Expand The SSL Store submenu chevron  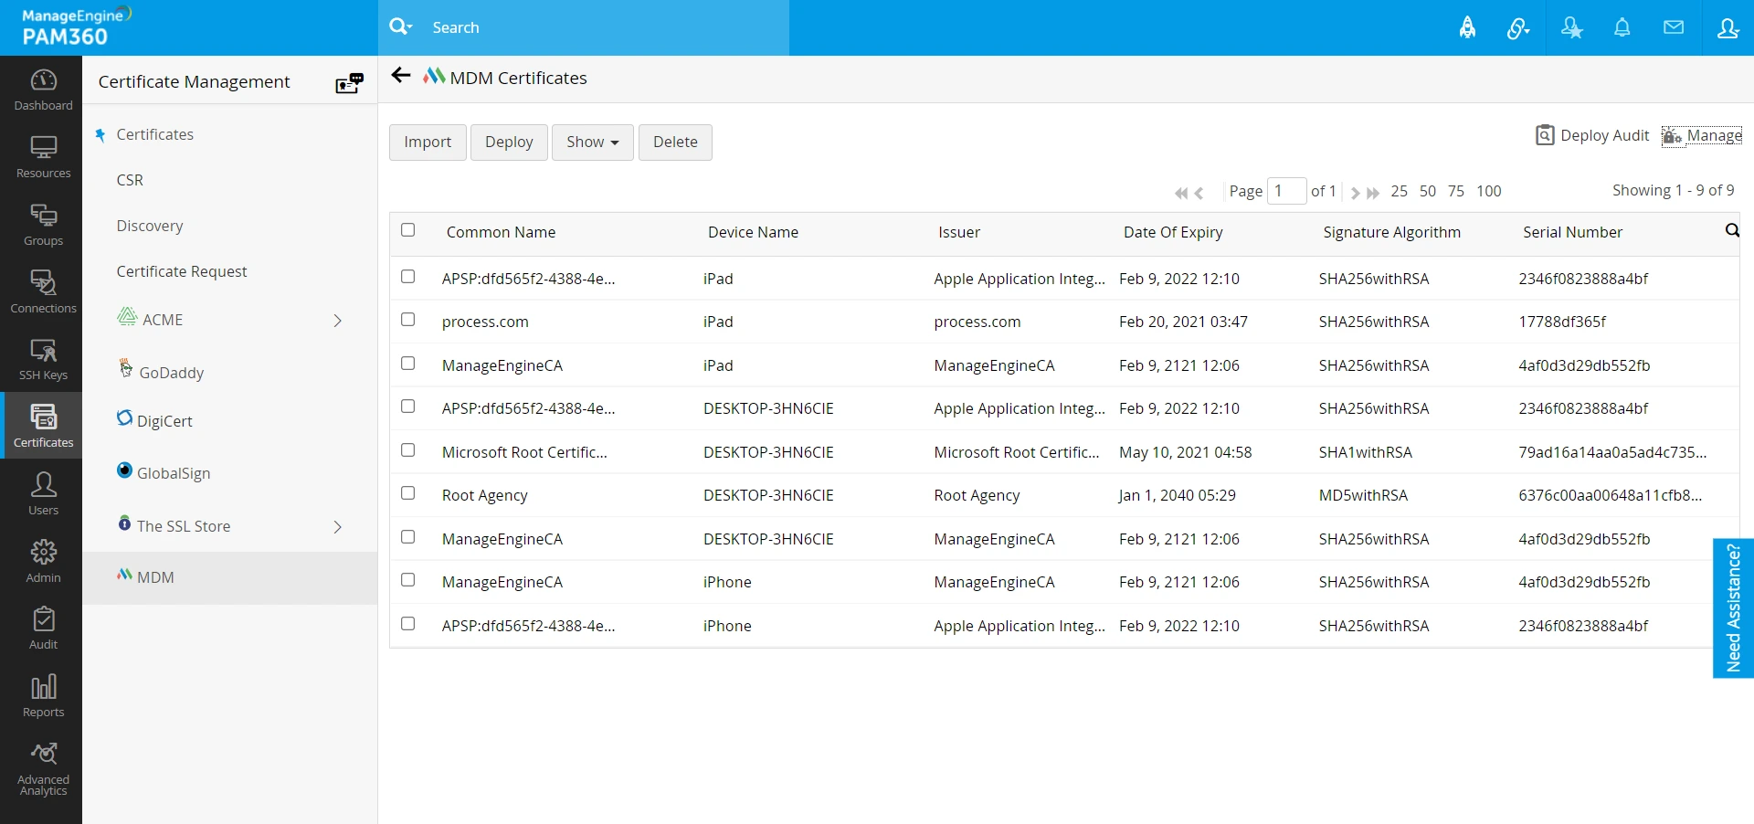[337, 527]
